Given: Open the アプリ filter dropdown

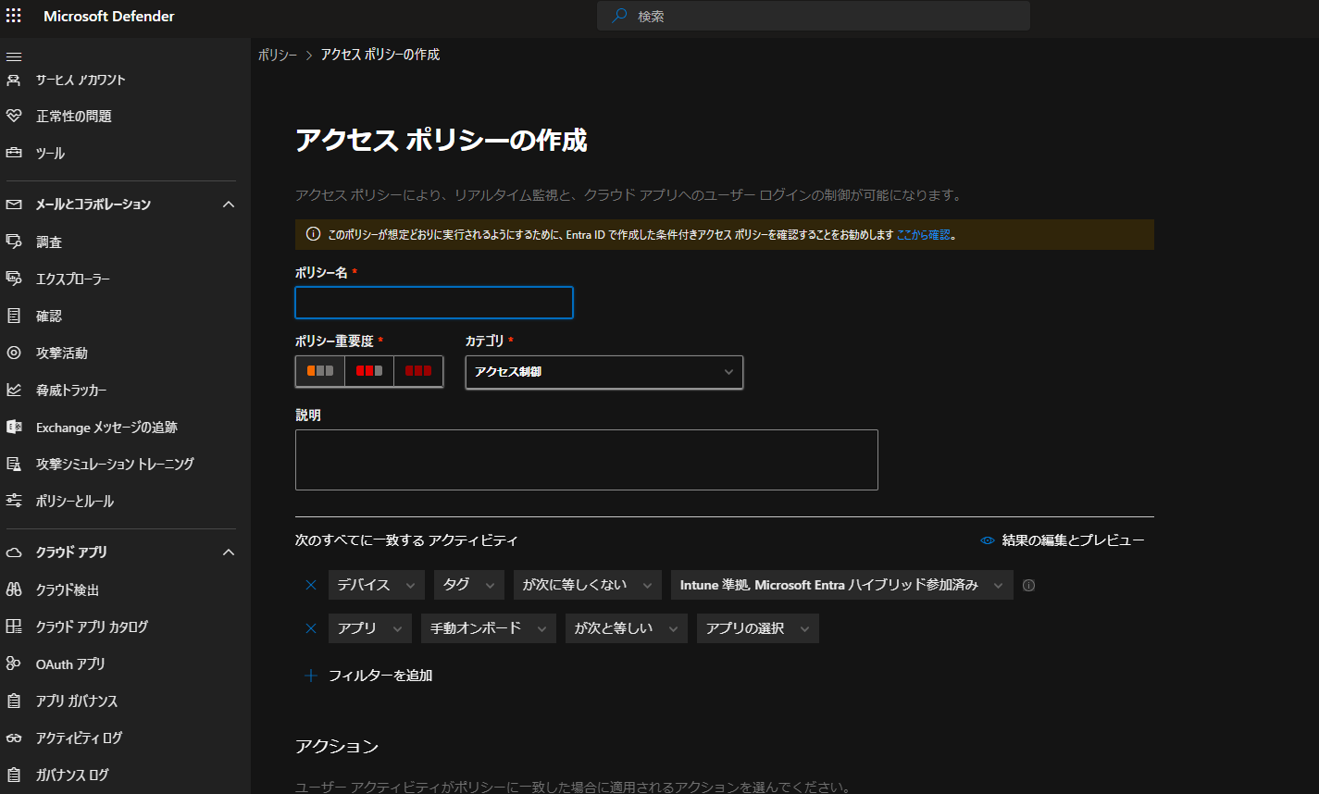Looking at the screenshot, I should click(370, 628).
